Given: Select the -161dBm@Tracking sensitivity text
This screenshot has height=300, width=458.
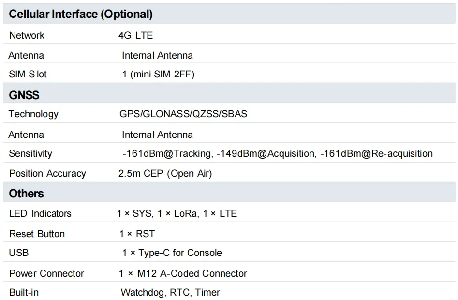Looking at the screenshot, I should 168,154.
